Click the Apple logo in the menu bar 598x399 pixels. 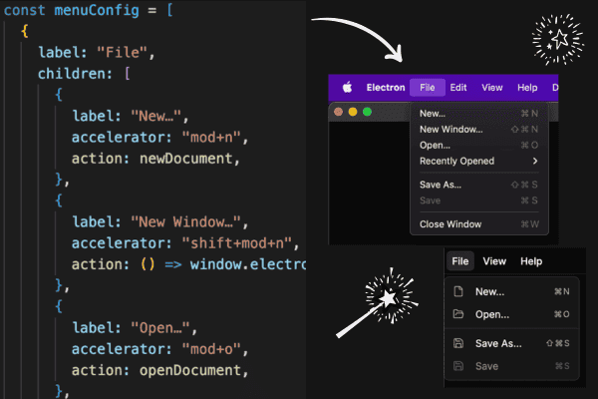coord(347,87)
